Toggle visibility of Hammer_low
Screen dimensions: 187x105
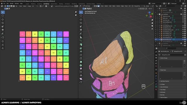[183, 20]
